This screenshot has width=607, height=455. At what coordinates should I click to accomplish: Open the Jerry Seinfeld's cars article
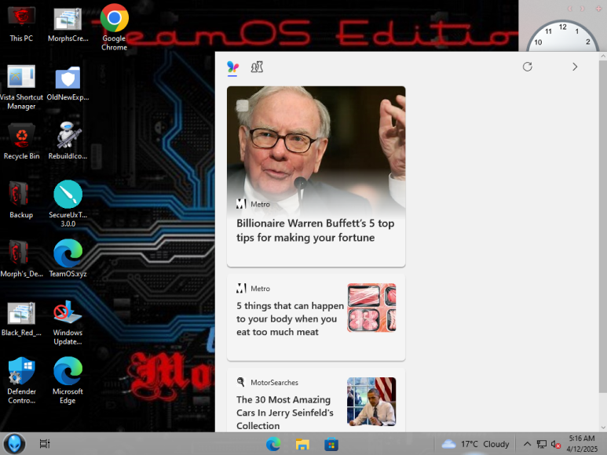(x=285, y=413)
